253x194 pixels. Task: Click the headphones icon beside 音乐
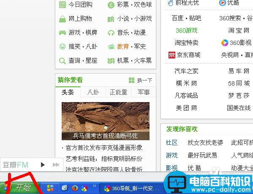click(111, 33)
